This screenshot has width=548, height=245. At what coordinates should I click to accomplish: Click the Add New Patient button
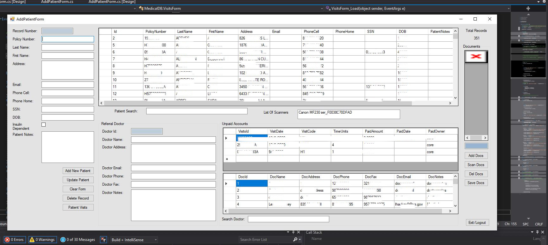[x=78, y=171]
